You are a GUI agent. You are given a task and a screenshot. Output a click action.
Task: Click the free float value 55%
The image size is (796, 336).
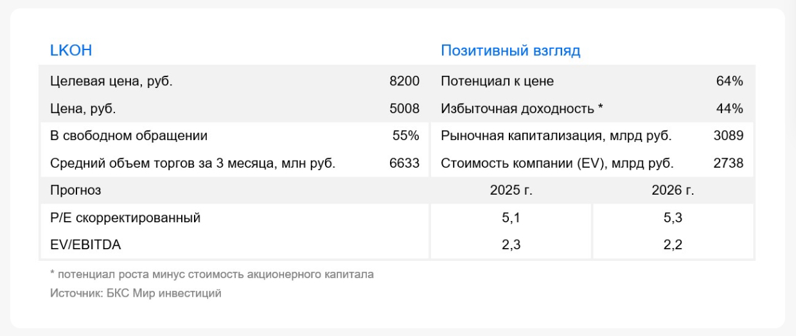pyautogui.click(x=406, y=136)
